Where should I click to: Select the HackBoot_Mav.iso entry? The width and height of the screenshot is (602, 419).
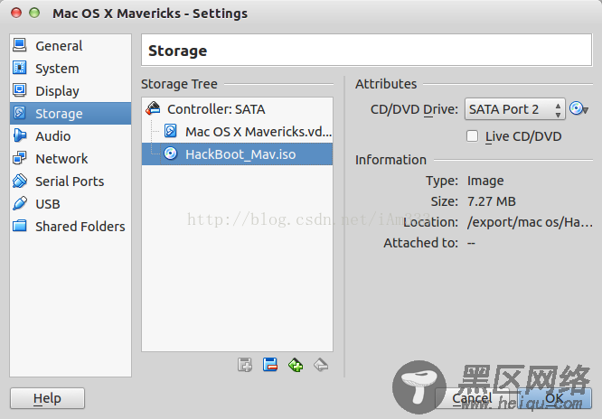pyautogui.click(x=237, y=154)
